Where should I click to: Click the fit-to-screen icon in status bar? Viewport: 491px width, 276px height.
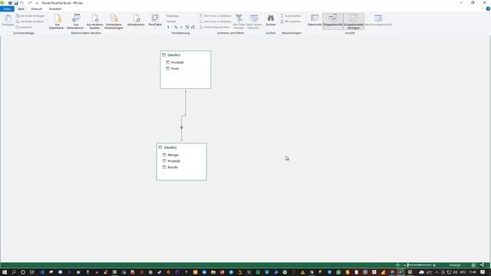pos(397,265)
